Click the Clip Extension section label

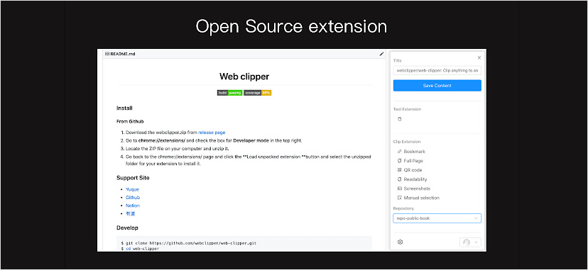point(406,142)
